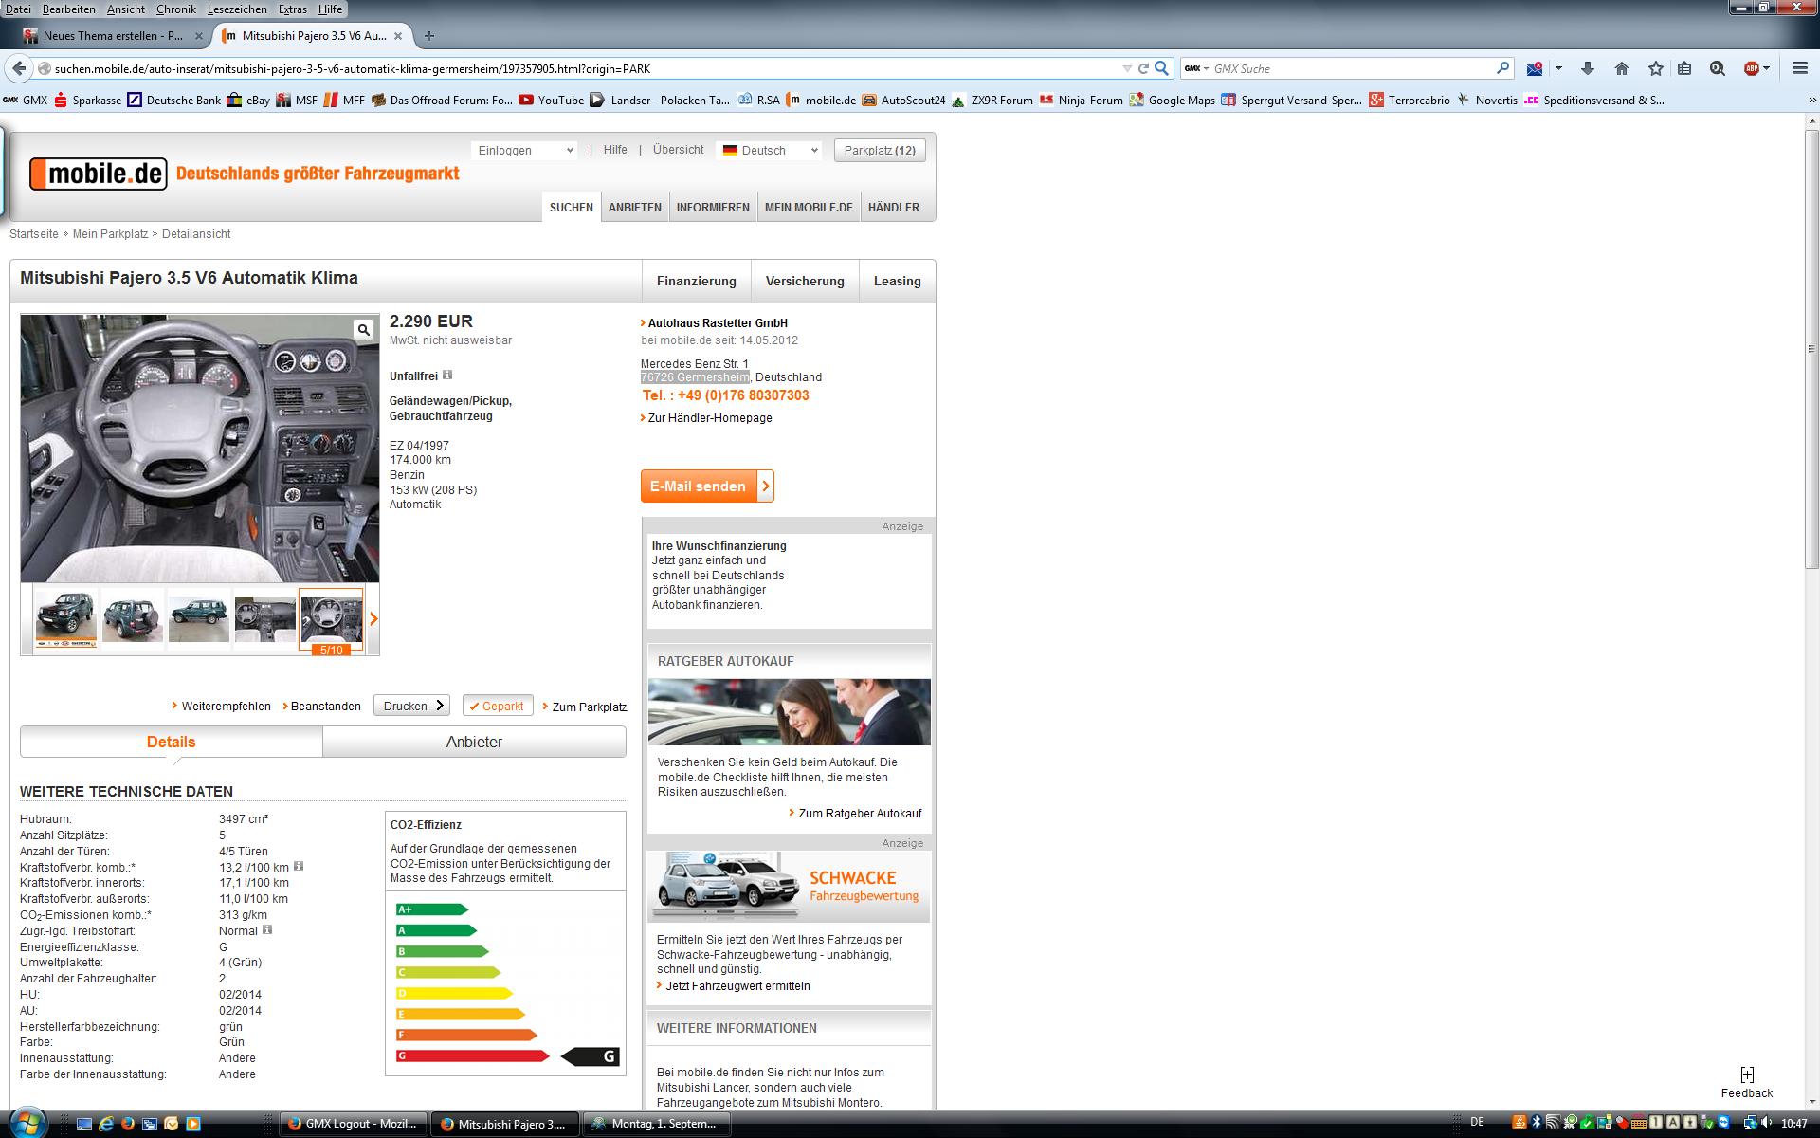This screenshot has width=1820, height=1138.
Task: Open the Lesezeichen menu
Action: coord(237,9)
